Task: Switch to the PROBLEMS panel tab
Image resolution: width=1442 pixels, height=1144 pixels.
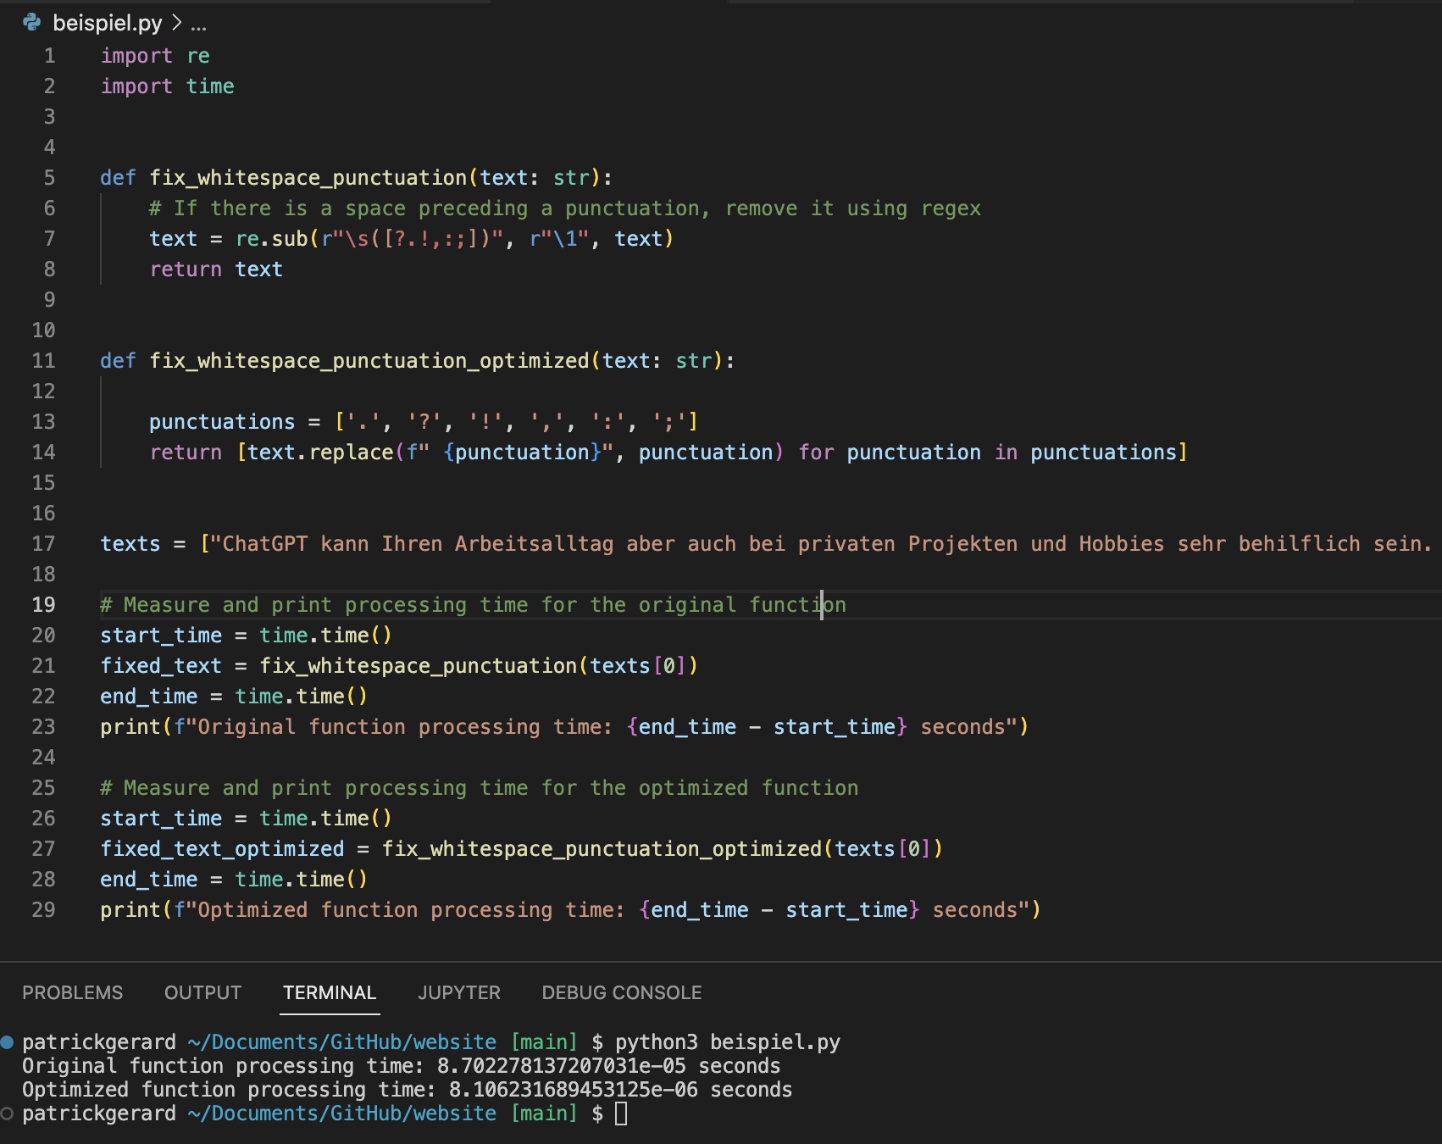Action: tap(72, 992)
